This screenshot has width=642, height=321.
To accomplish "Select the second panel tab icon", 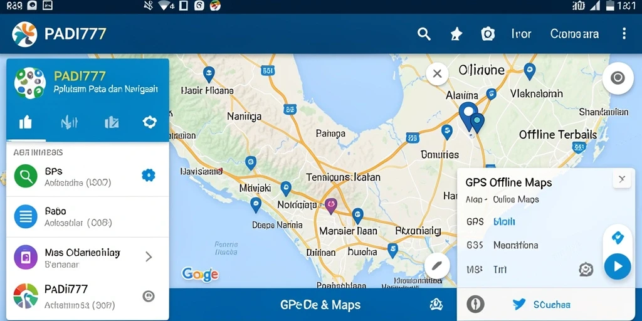I will (x=69, y=122).
